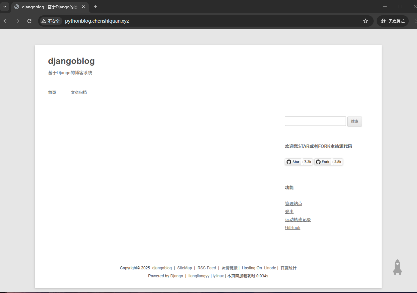Image resolution: width=417 pixels, height=293 pixels.
Task: Open the 管理站点 link
Action: (x=294, y=204)
